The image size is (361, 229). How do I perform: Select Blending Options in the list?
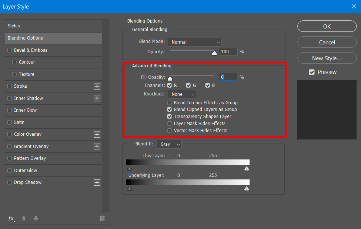coord(53,38)
